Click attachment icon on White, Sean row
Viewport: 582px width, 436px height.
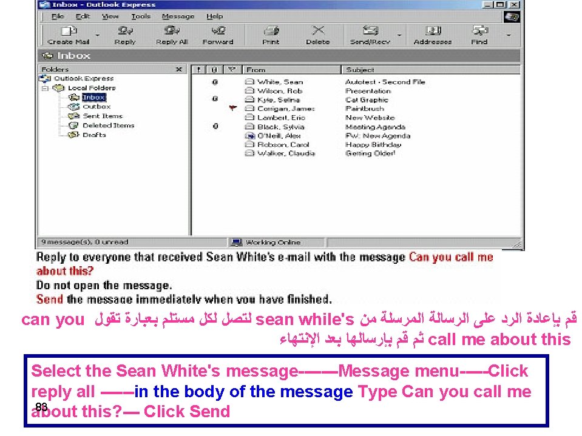[215, 82]
